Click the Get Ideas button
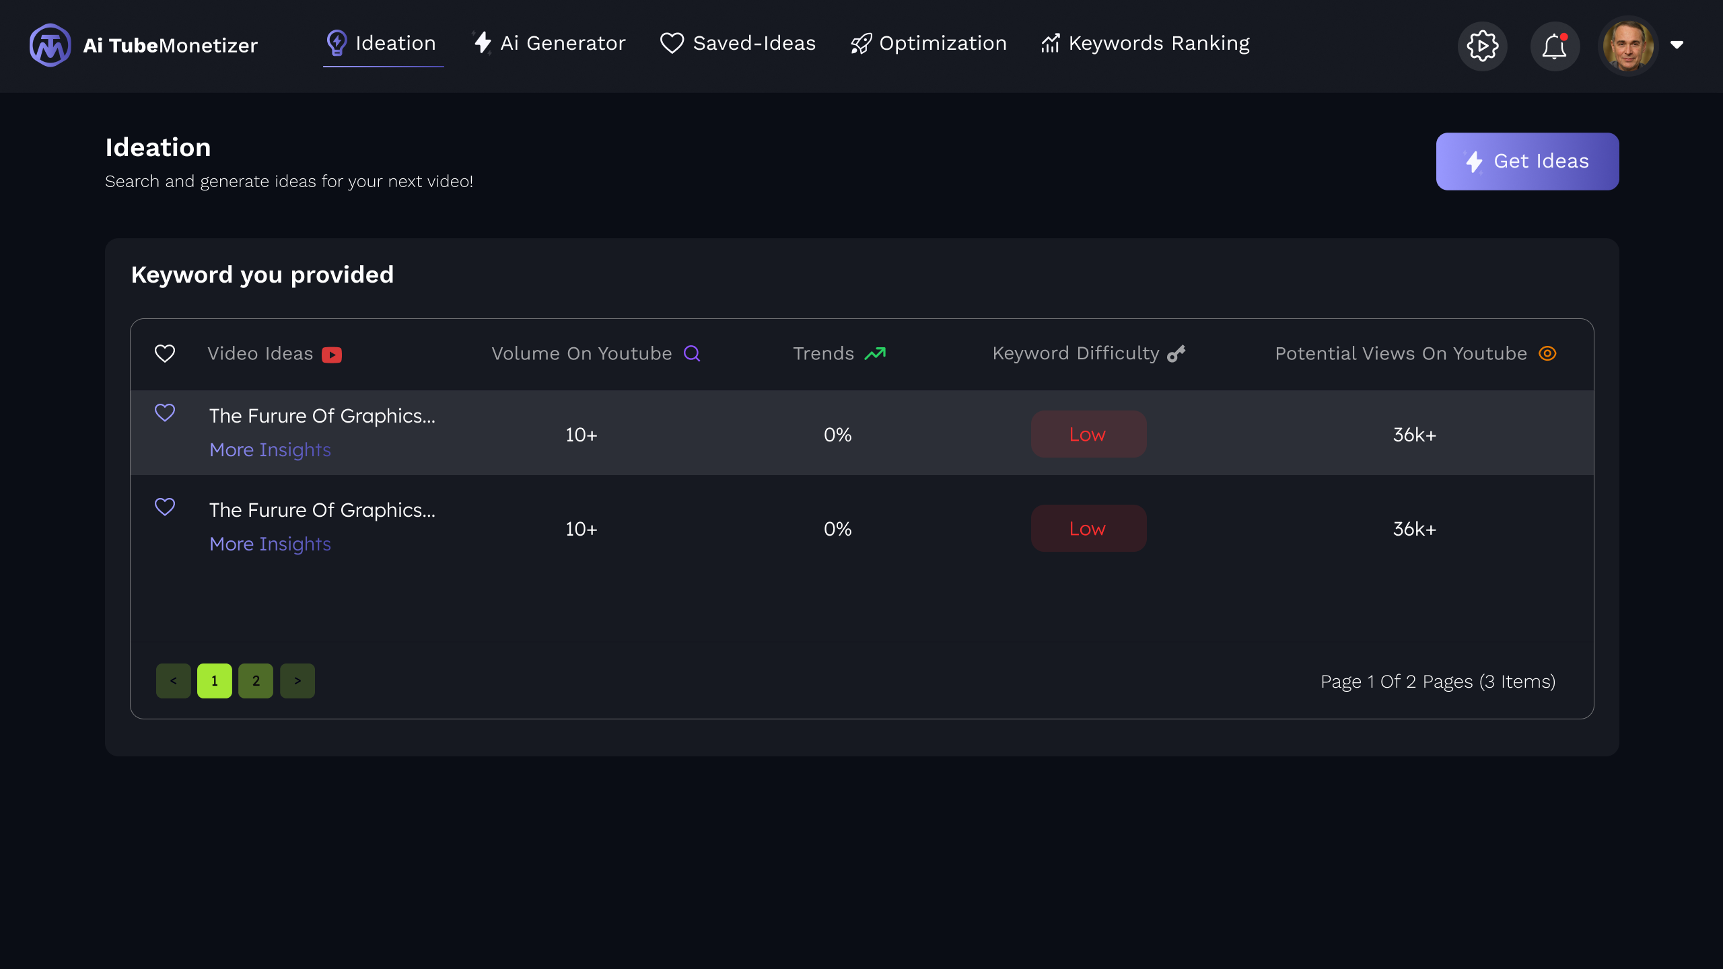 pyautogui.click(x=1526, y=161)
